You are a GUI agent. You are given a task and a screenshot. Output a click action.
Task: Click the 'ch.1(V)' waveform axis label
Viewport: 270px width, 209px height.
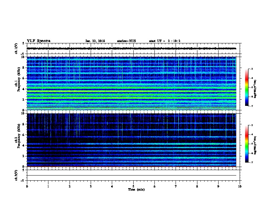pyautogui.click(x=16, y=48)
